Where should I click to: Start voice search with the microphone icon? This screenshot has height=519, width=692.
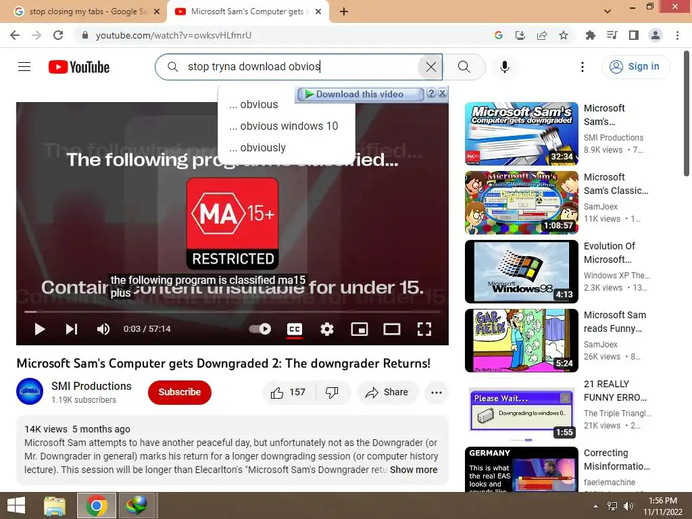505,67
